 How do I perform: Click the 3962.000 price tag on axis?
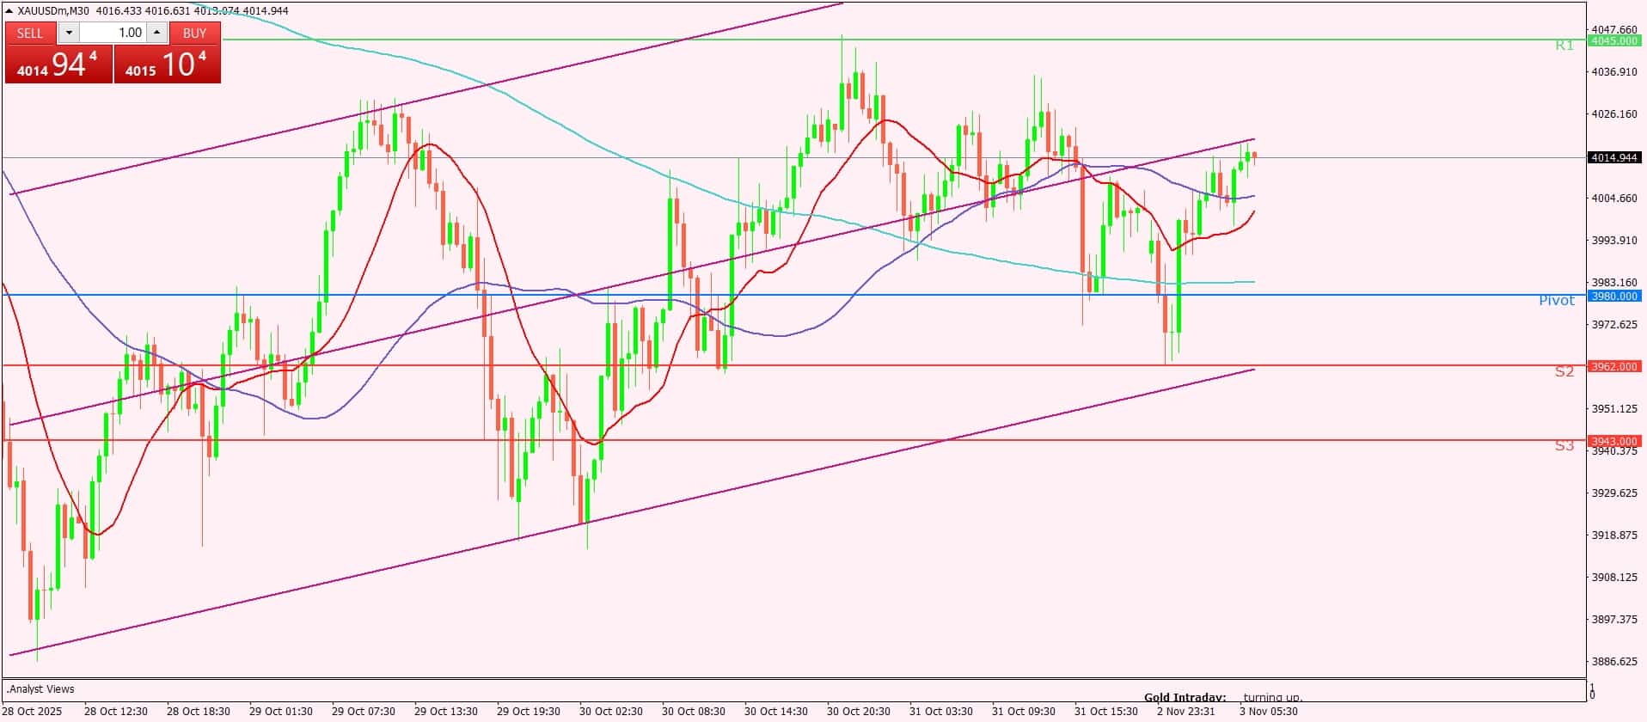coord(1613,366)
